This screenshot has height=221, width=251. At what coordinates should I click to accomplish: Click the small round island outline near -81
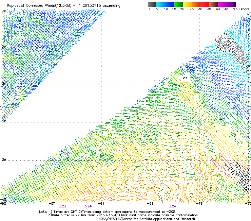(x=154, y=80)
